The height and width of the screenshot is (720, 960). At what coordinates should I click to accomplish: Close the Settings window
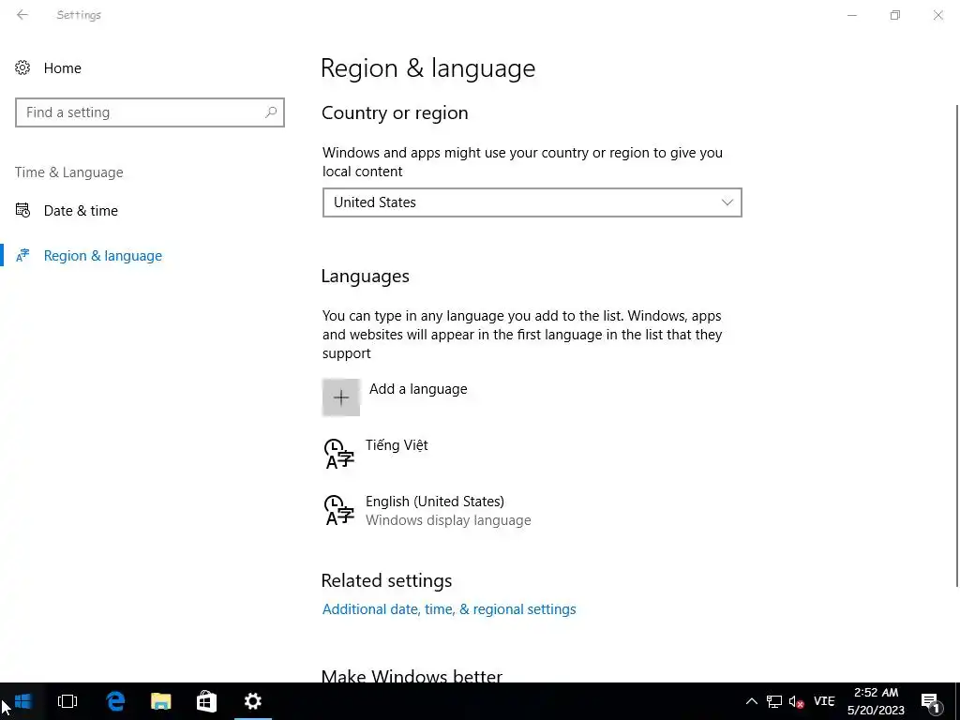(937, 15)
